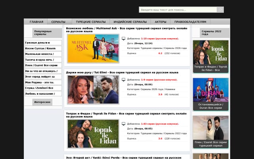The width and height of the screenshot is (254, 159).
Task: Click the monitor icon beside 1-83 серия
Action: (123, 124)
